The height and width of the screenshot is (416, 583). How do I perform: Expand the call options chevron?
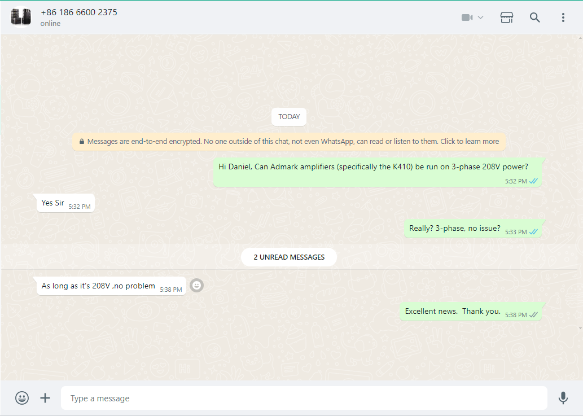(481, 17)
